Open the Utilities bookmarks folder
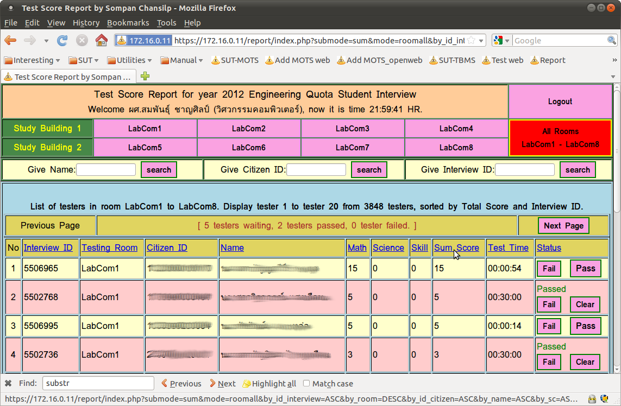The image size is (621, 406). 129,60
